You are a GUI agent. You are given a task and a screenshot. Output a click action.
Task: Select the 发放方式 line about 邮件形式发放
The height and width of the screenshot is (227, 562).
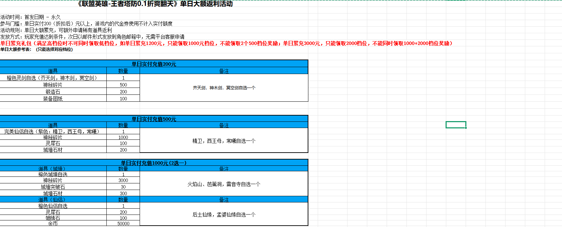click(93, 37)
